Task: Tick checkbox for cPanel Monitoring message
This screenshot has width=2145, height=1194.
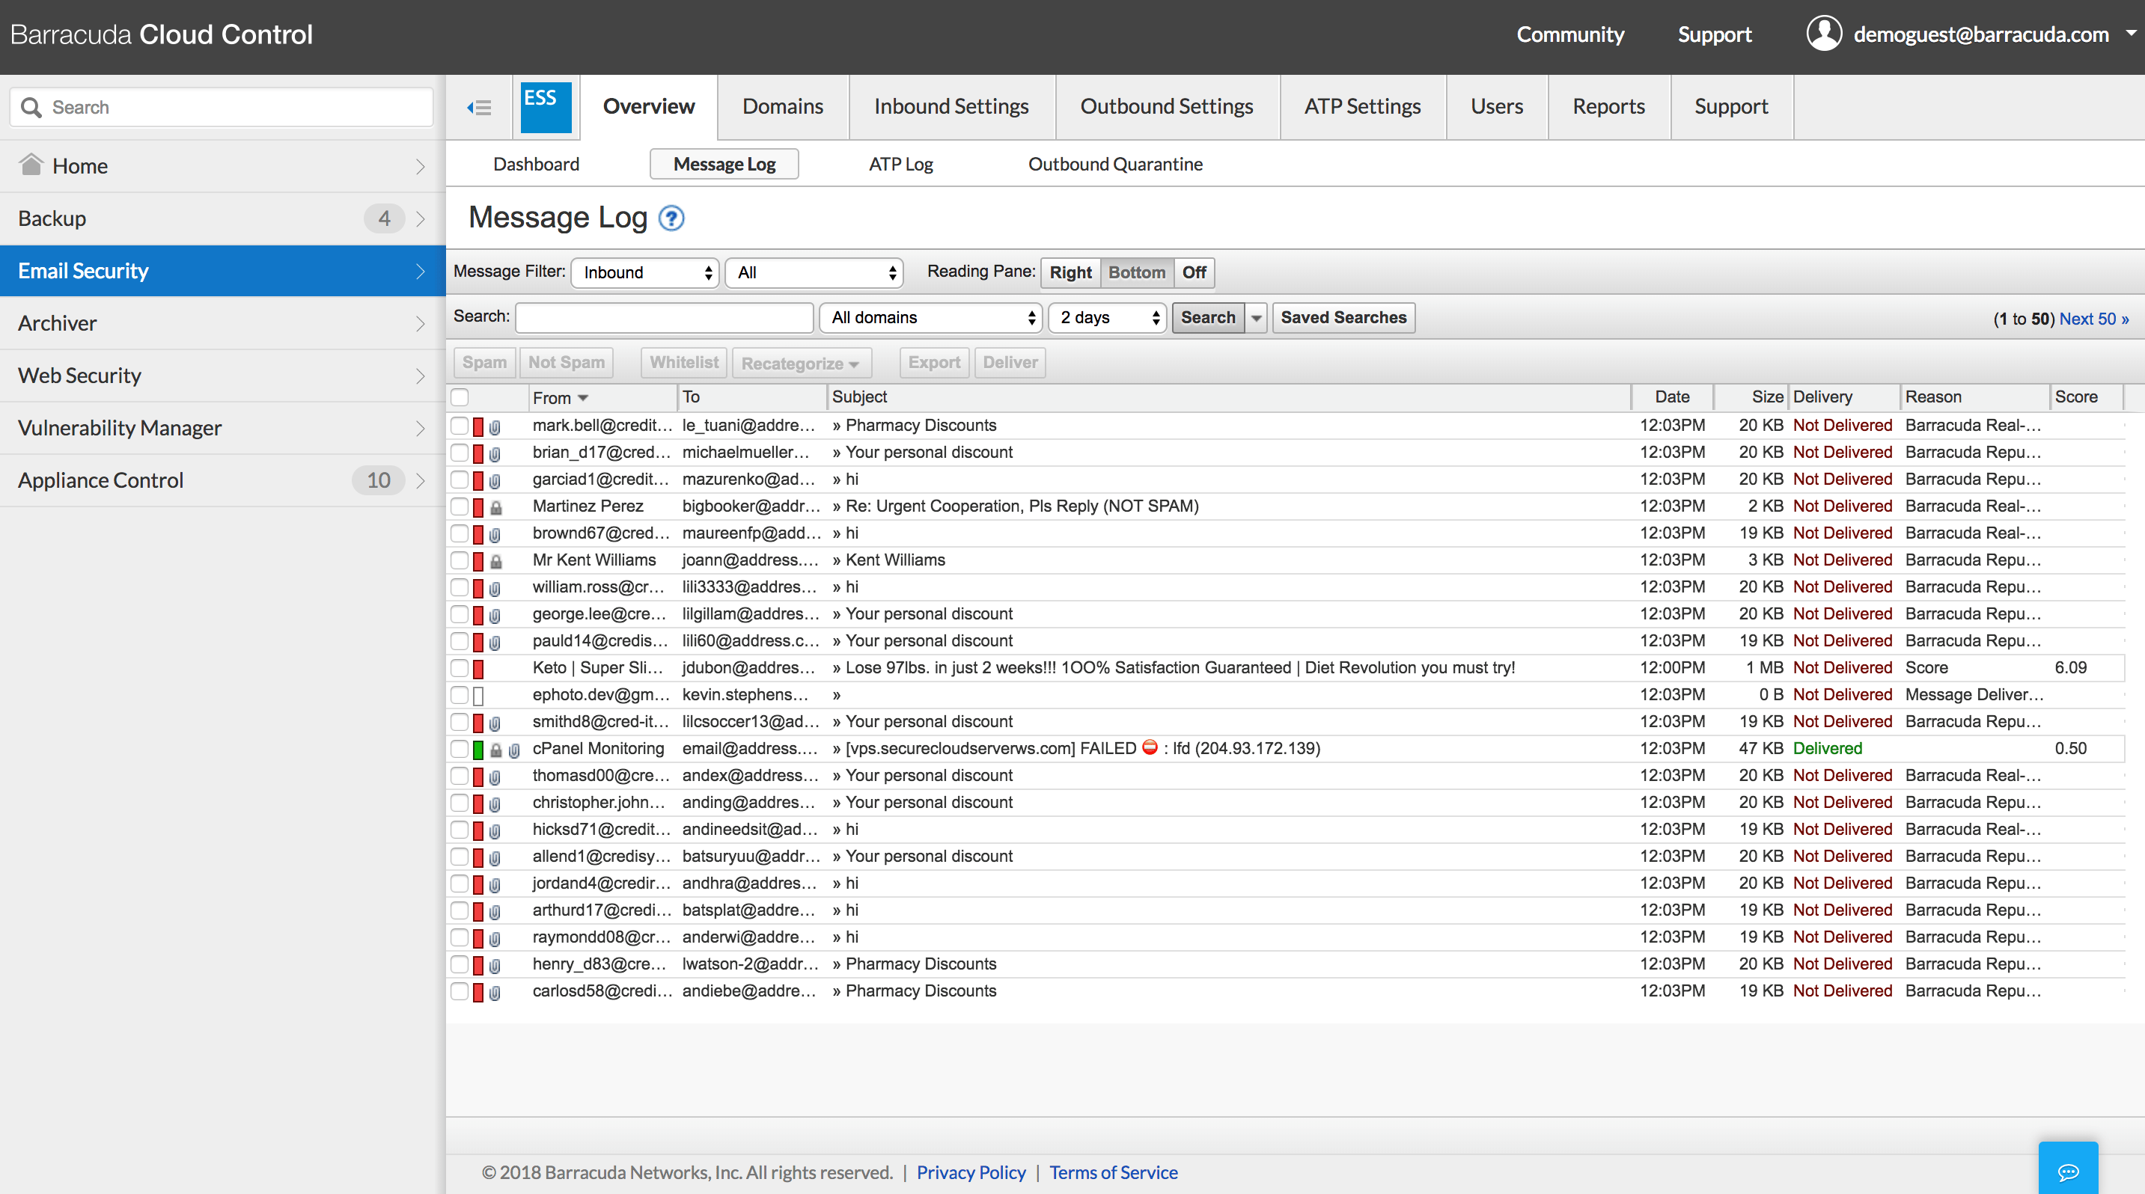Action: click(x=460, y=749)
